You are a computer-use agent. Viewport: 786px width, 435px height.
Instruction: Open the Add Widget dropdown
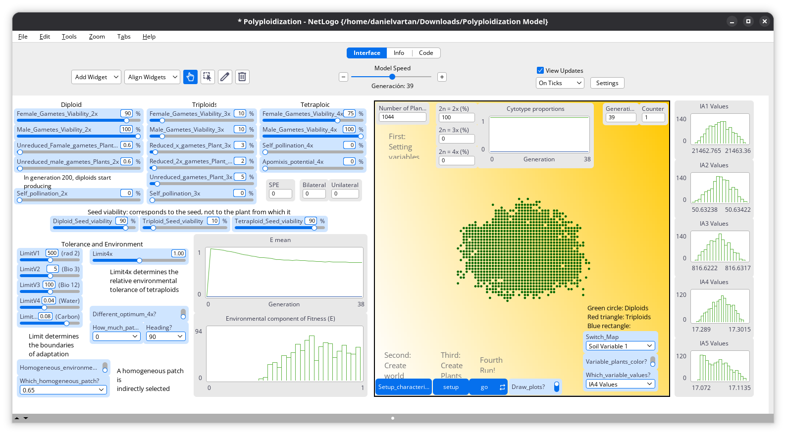[96, 77]
